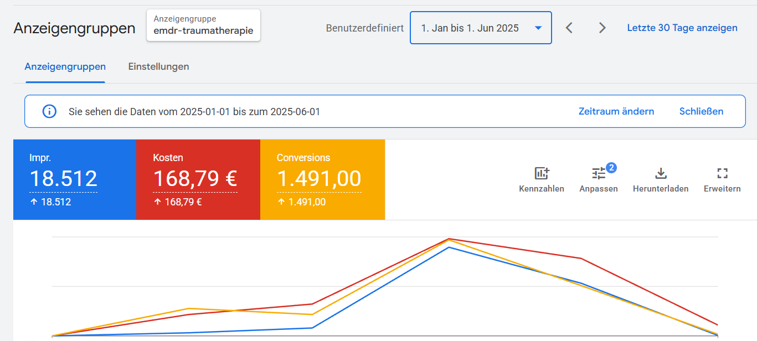Toggle the blue Impr. metric card

75,179
